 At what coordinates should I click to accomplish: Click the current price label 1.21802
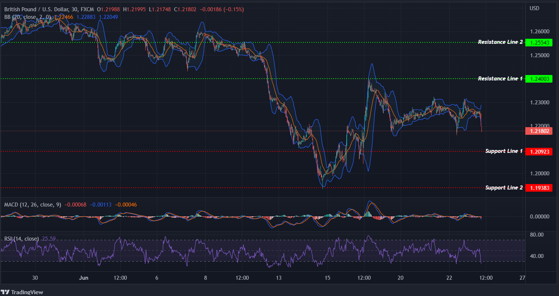[539, 131]
